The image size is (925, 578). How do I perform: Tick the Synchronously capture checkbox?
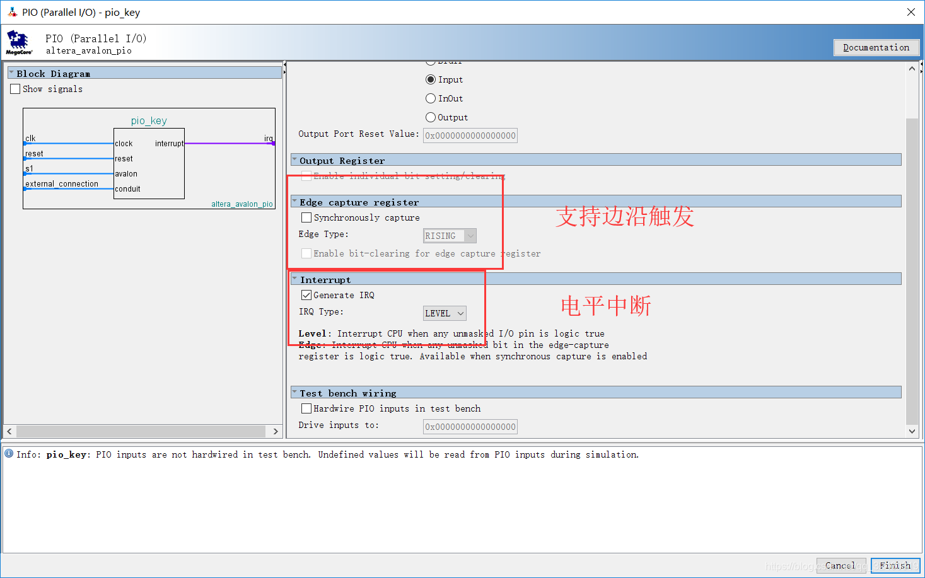pyautogui.click(x=306, y=217)
